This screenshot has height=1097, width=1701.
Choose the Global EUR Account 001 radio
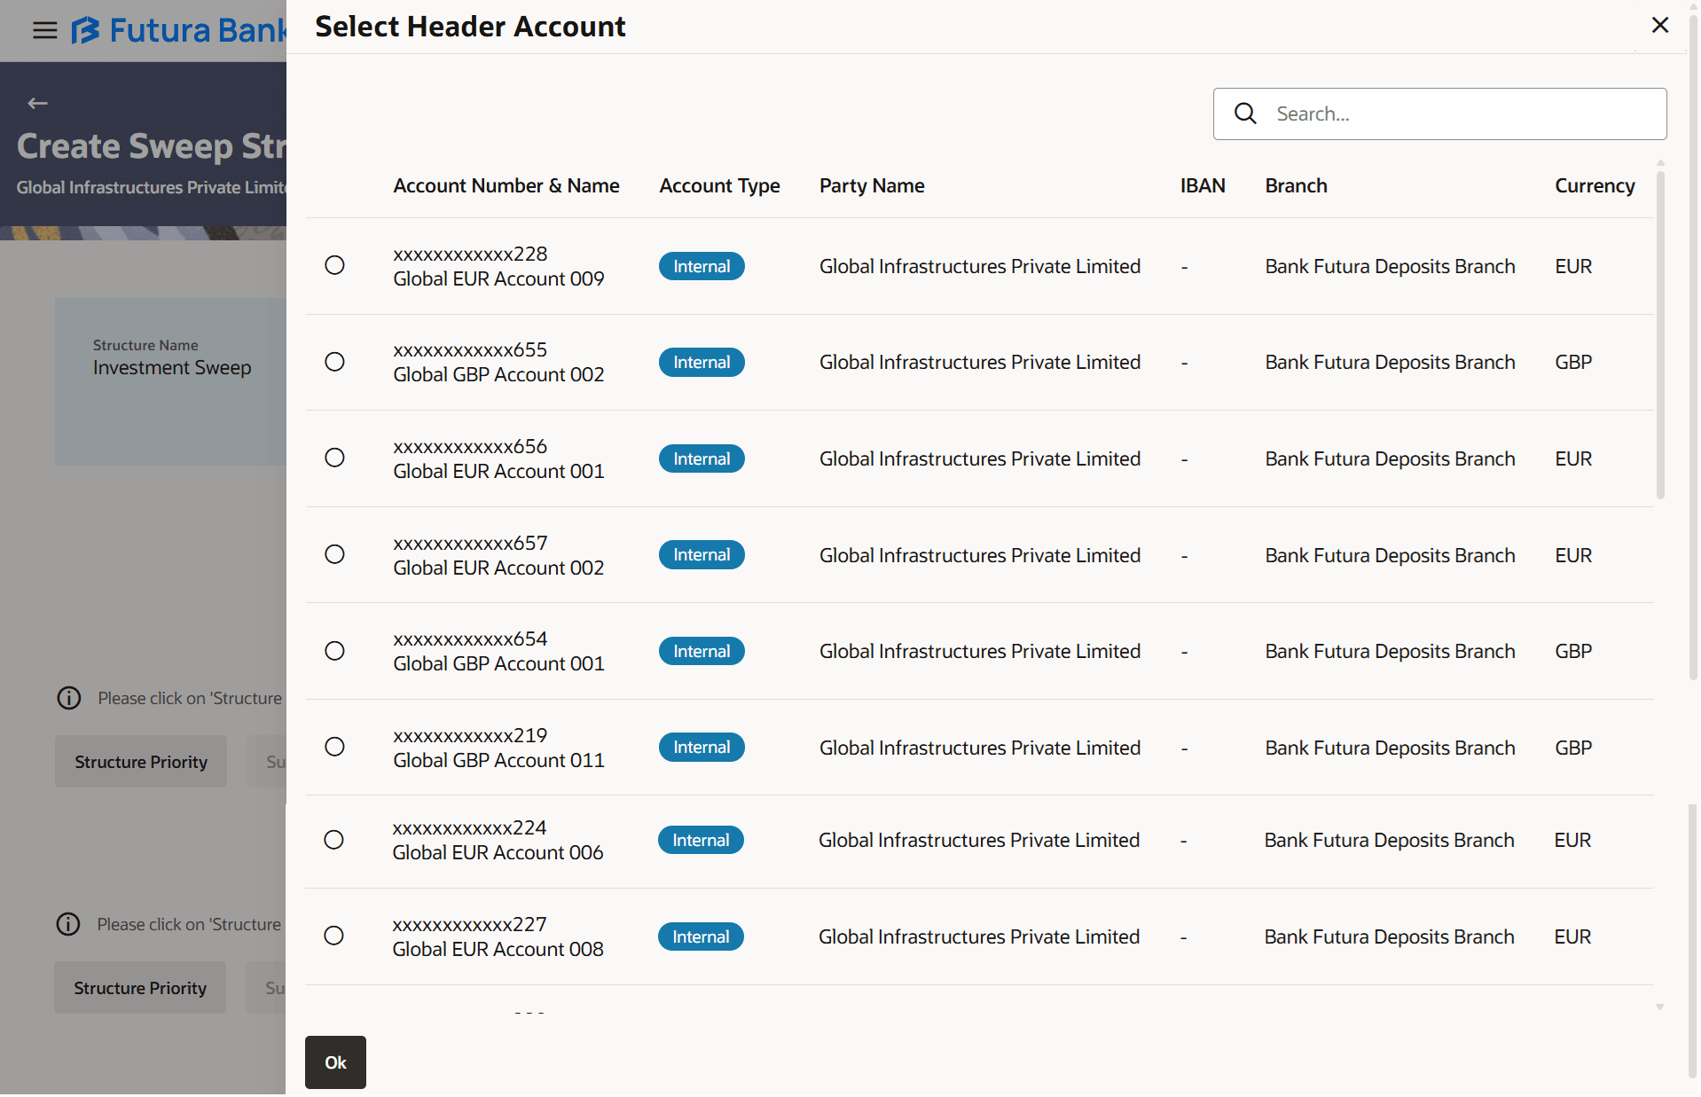click(x=334, y=458)
